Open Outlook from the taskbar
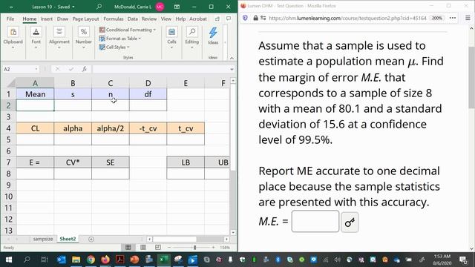The height and width of the screenshot is (267, 475). (x=61, y=260)
